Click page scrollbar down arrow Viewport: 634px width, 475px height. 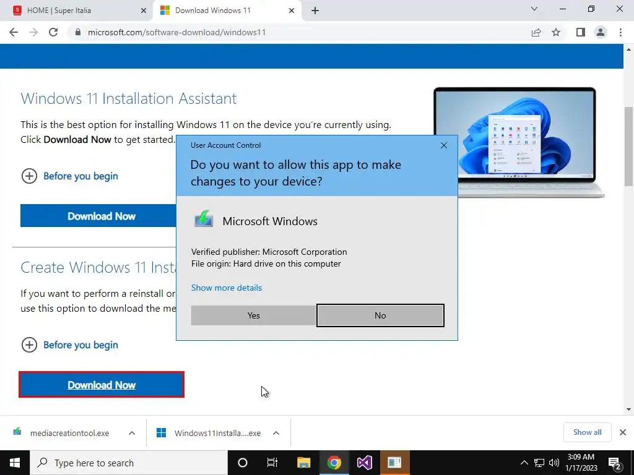click(x=628, y=409)
